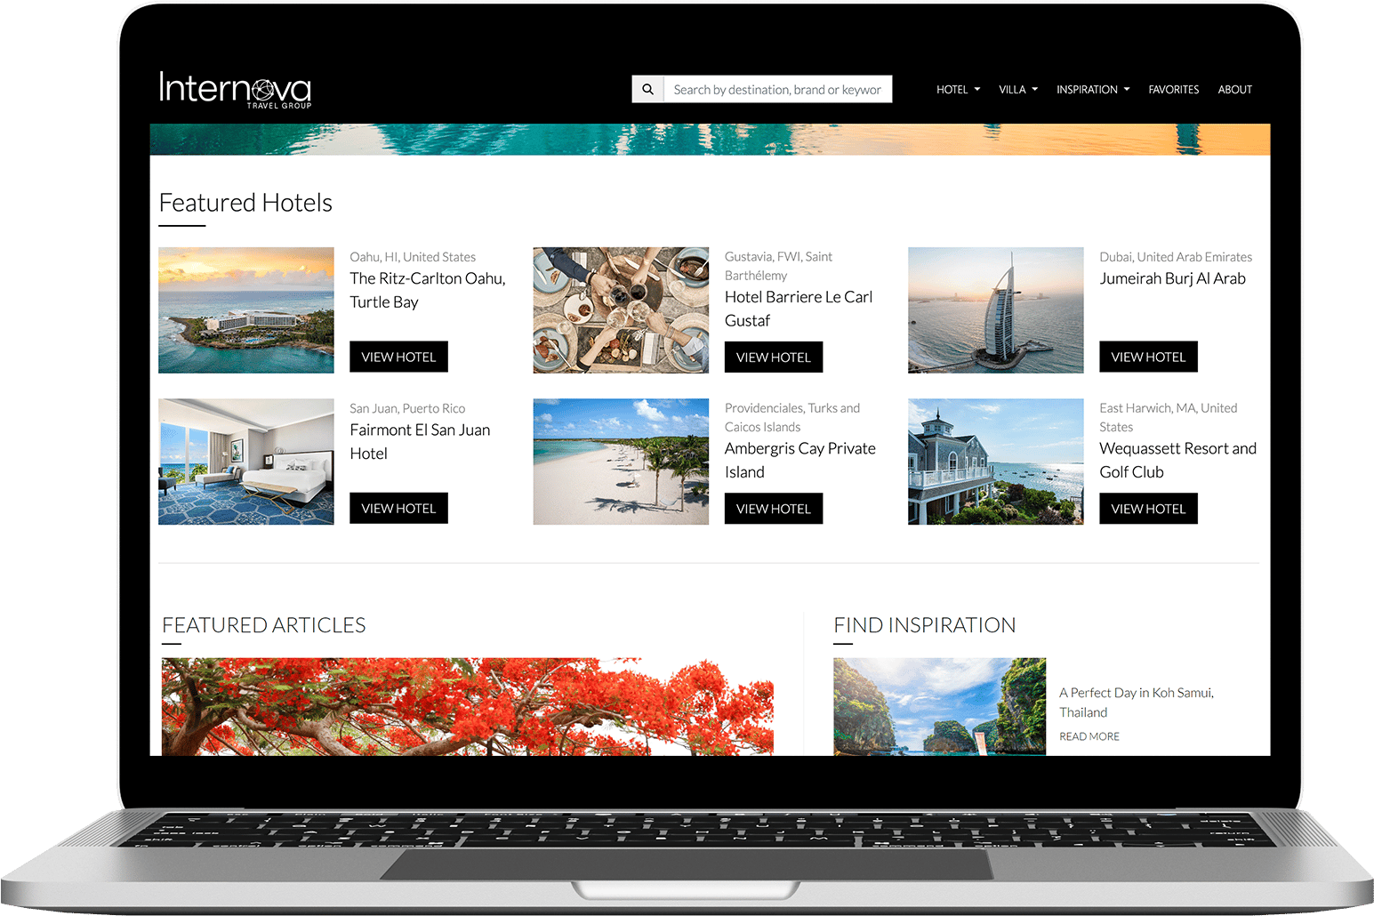Open A Perfect Day in Koh Samui article

1137,703
